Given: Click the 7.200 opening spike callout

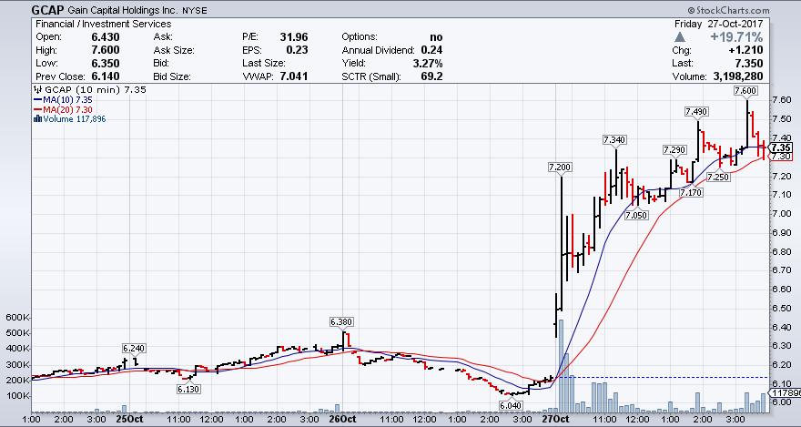Looking at the screenshot, I should 560,168.
